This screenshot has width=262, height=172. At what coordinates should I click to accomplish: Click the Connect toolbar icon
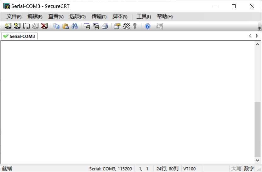coord(8,26)
